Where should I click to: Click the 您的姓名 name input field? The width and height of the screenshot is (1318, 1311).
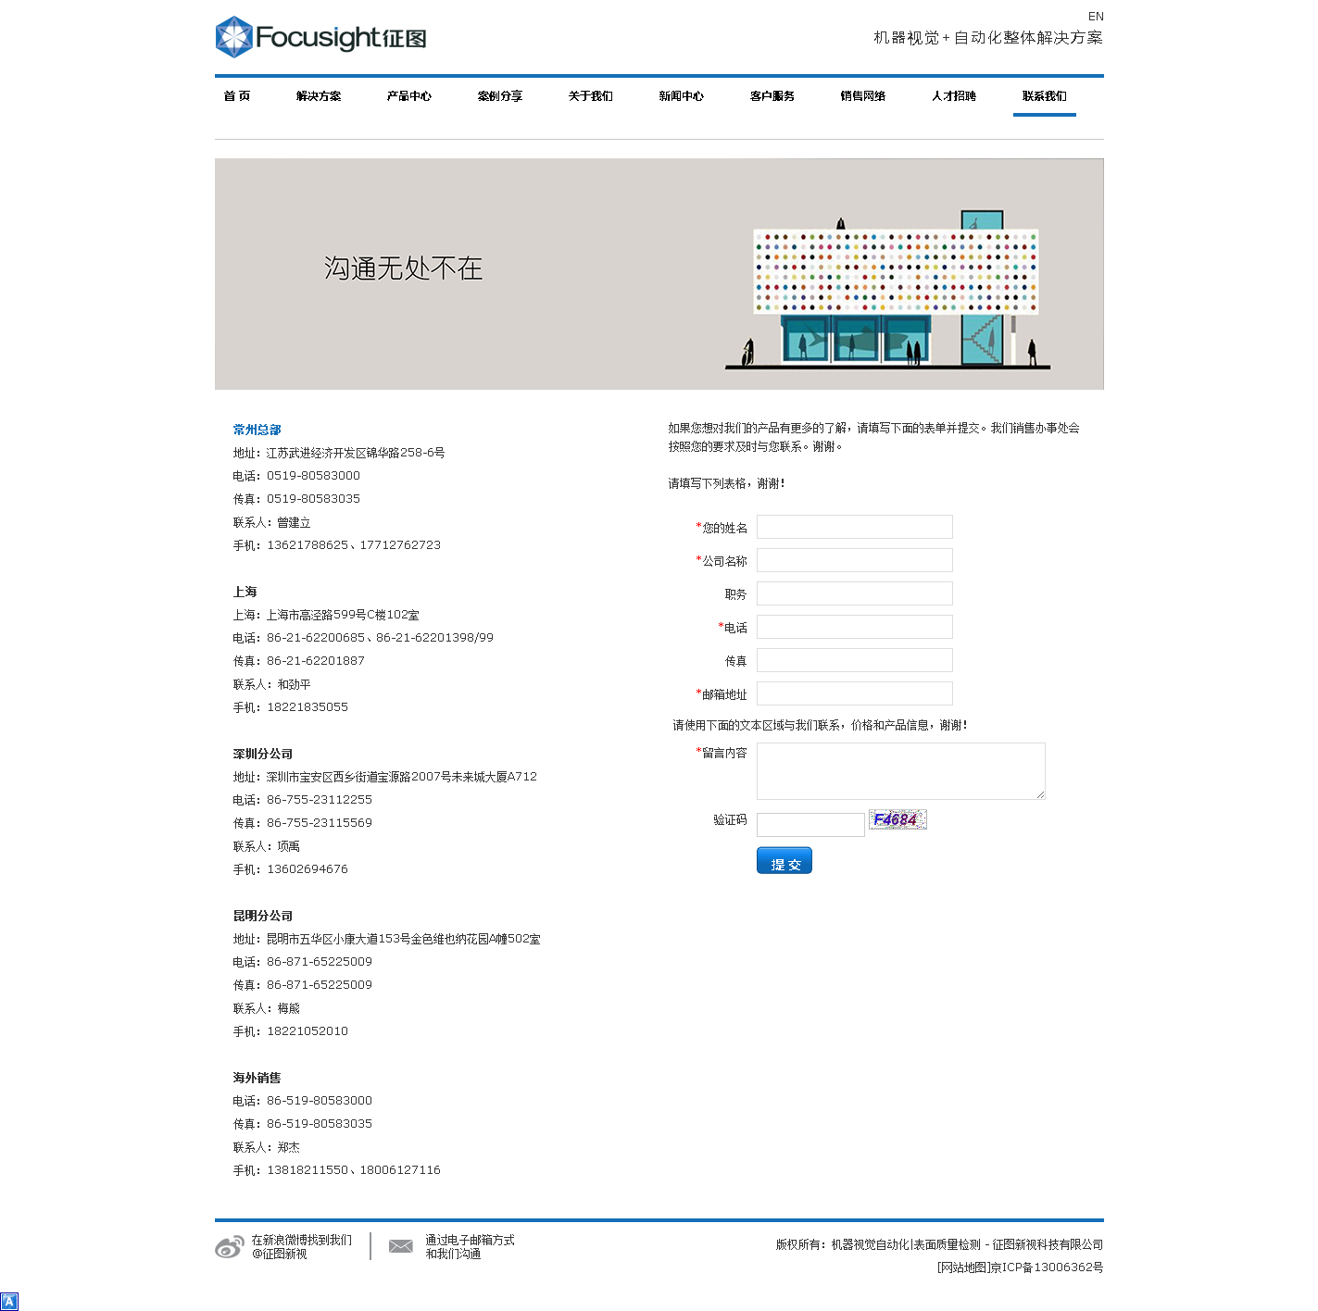click(x=854, y=527)
